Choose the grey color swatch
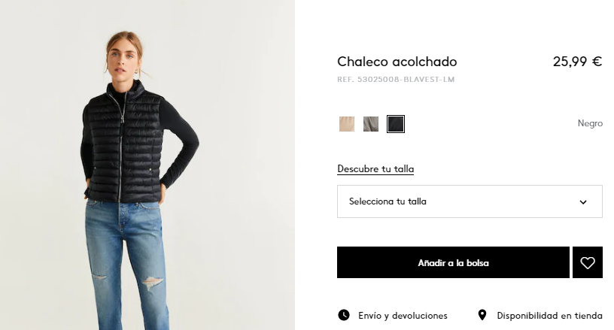Viewport: 614px width, 330px height. [x=371, y=124]
